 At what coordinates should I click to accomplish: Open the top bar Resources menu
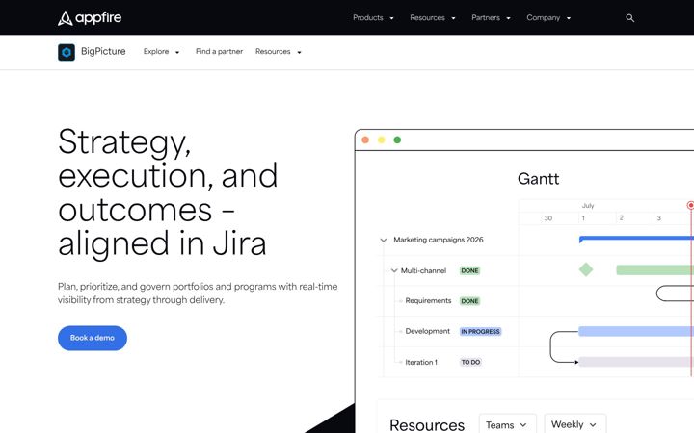(433, 17)
